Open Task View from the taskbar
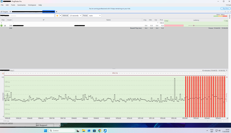Viewport: 231px width, 133px height. click(78, 131)
